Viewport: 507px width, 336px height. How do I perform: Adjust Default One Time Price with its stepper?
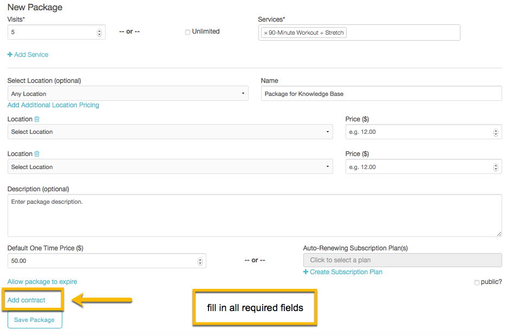point(200,259)
